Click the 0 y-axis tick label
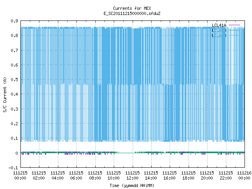Image resolution: width=252 pixels, height=189 pixels. pos(17,153)
